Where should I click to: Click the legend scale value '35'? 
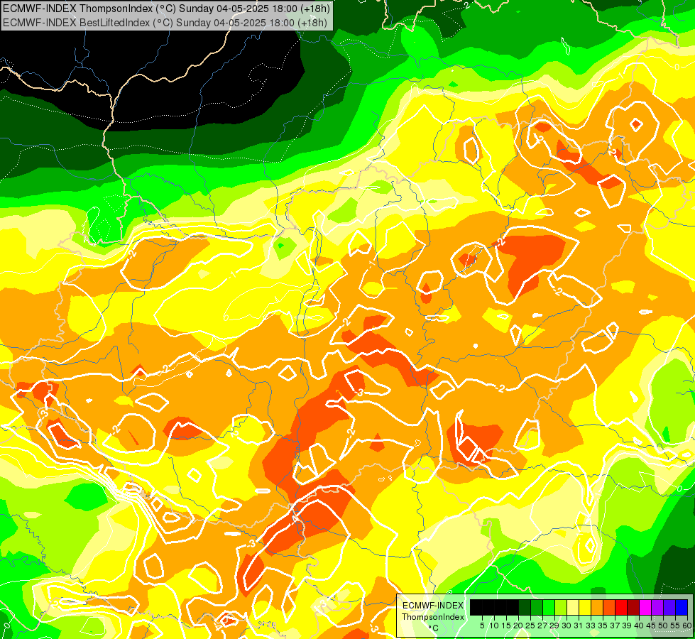(603, 626)
